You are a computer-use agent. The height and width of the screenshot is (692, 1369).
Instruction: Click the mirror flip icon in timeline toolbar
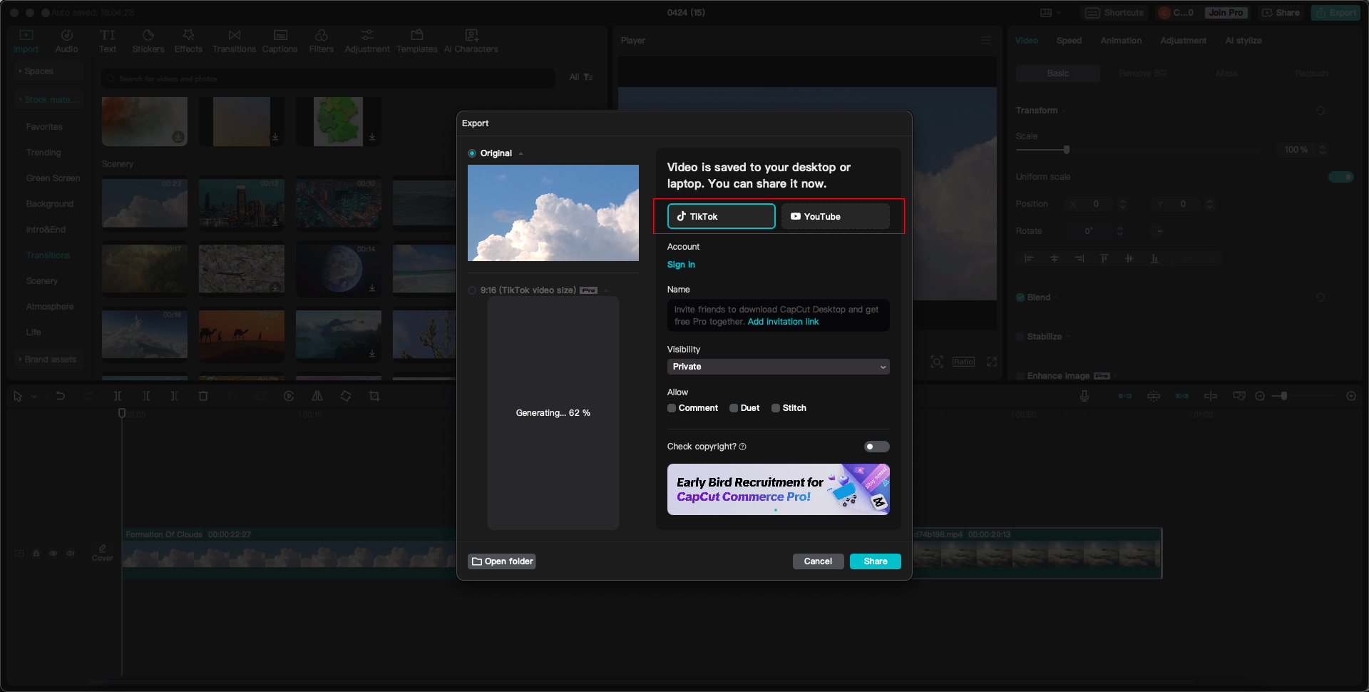(317, 396)
